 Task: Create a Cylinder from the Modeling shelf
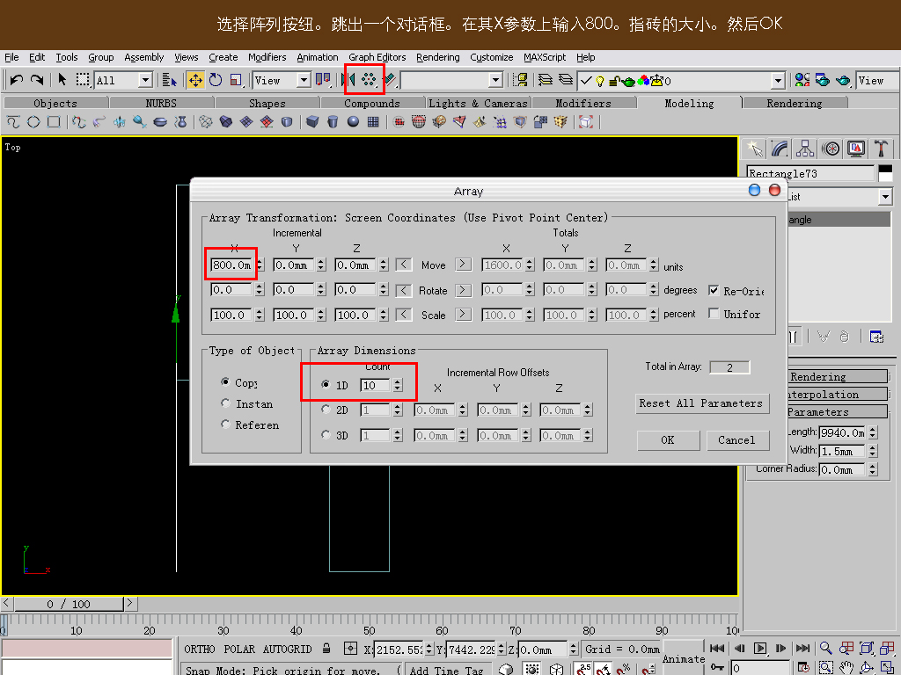(333, 121)
